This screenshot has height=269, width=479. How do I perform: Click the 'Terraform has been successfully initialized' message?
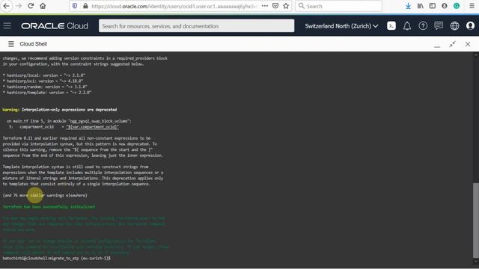point(49,207)
